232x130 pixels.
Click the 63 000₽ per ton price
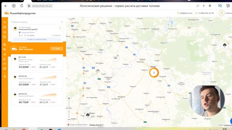point(24,84)
